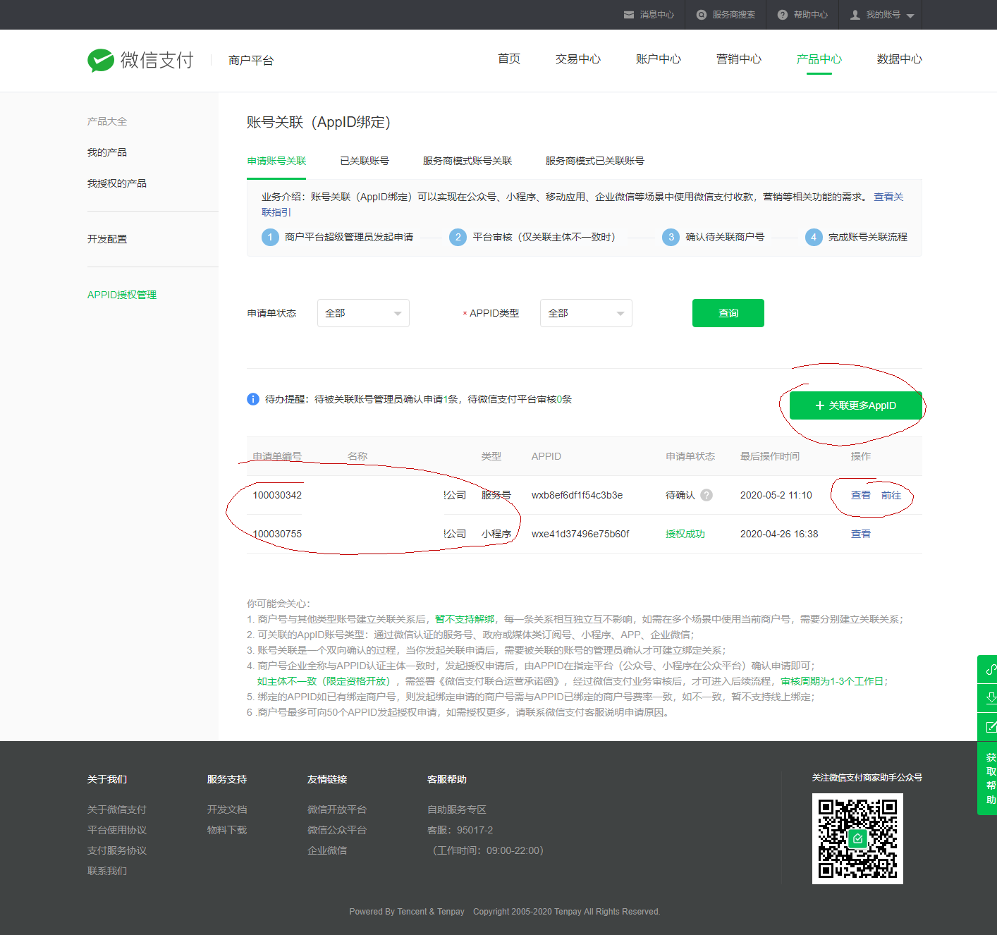Click APPID wxe41d37496e75b60f cell
Image resolution: width=997 pixels, height=935 pixels.
(x=580, y=534)
